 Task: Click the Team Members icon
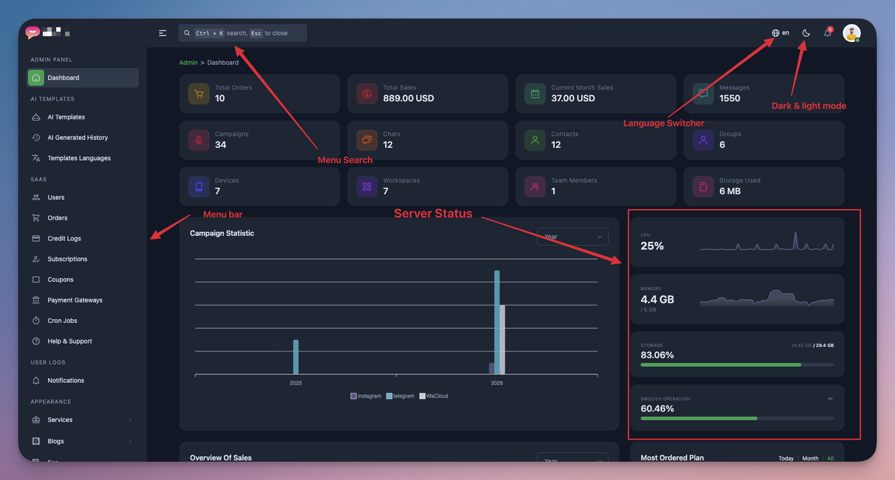535,187
